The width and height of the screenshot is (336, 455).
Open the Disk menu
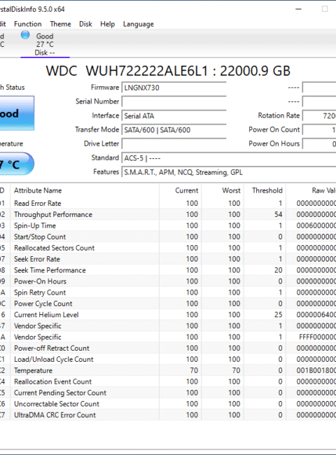85,24
